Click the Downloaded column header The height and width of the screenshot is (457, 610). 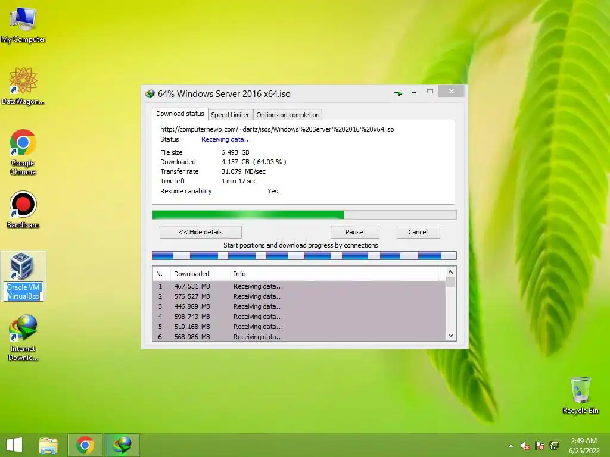[200, 274]
